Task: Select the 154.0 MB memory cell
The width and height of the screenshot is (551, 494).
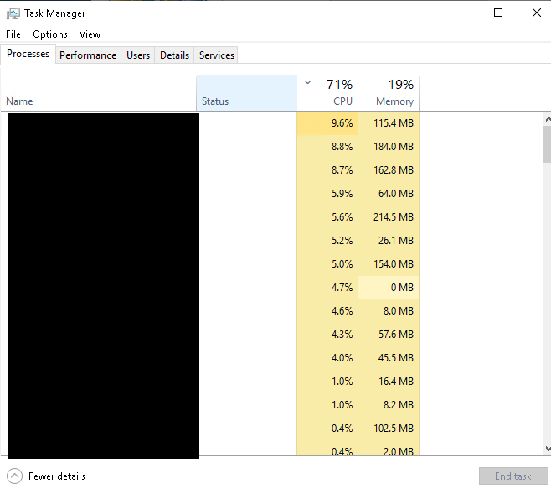Action: 389,264
